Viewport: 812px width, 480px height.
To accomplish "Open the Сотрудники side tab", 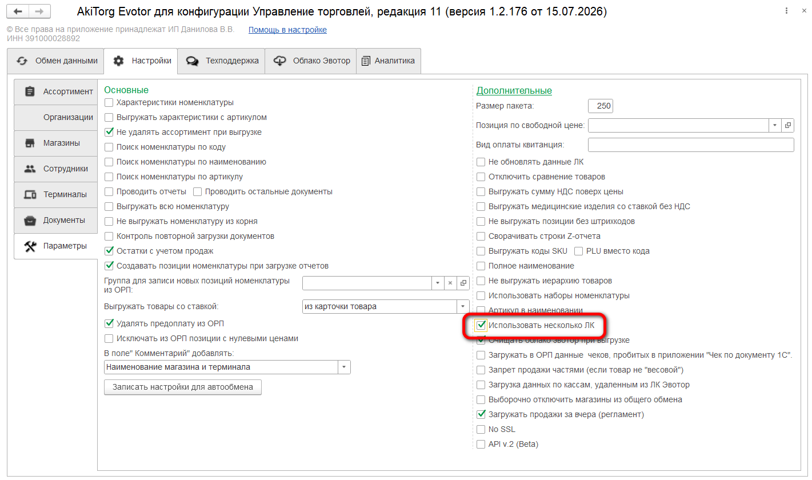I will click(x=55, y=169).
